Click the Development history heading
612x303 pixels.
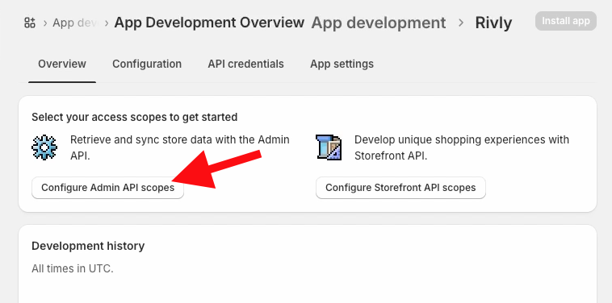[x=88, y=246]
